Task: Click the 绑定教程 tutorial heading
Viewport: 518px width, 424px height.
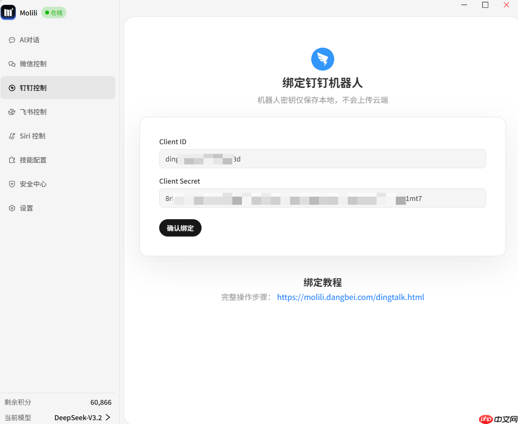Action: click(322, 283)
